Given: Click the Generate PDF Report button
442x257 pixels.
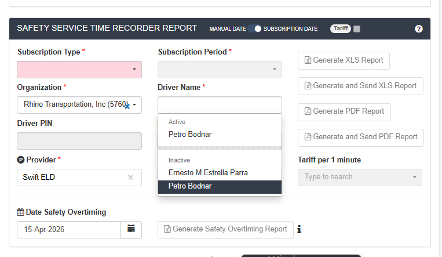Looking at the screenshot, I should [344, 111].
